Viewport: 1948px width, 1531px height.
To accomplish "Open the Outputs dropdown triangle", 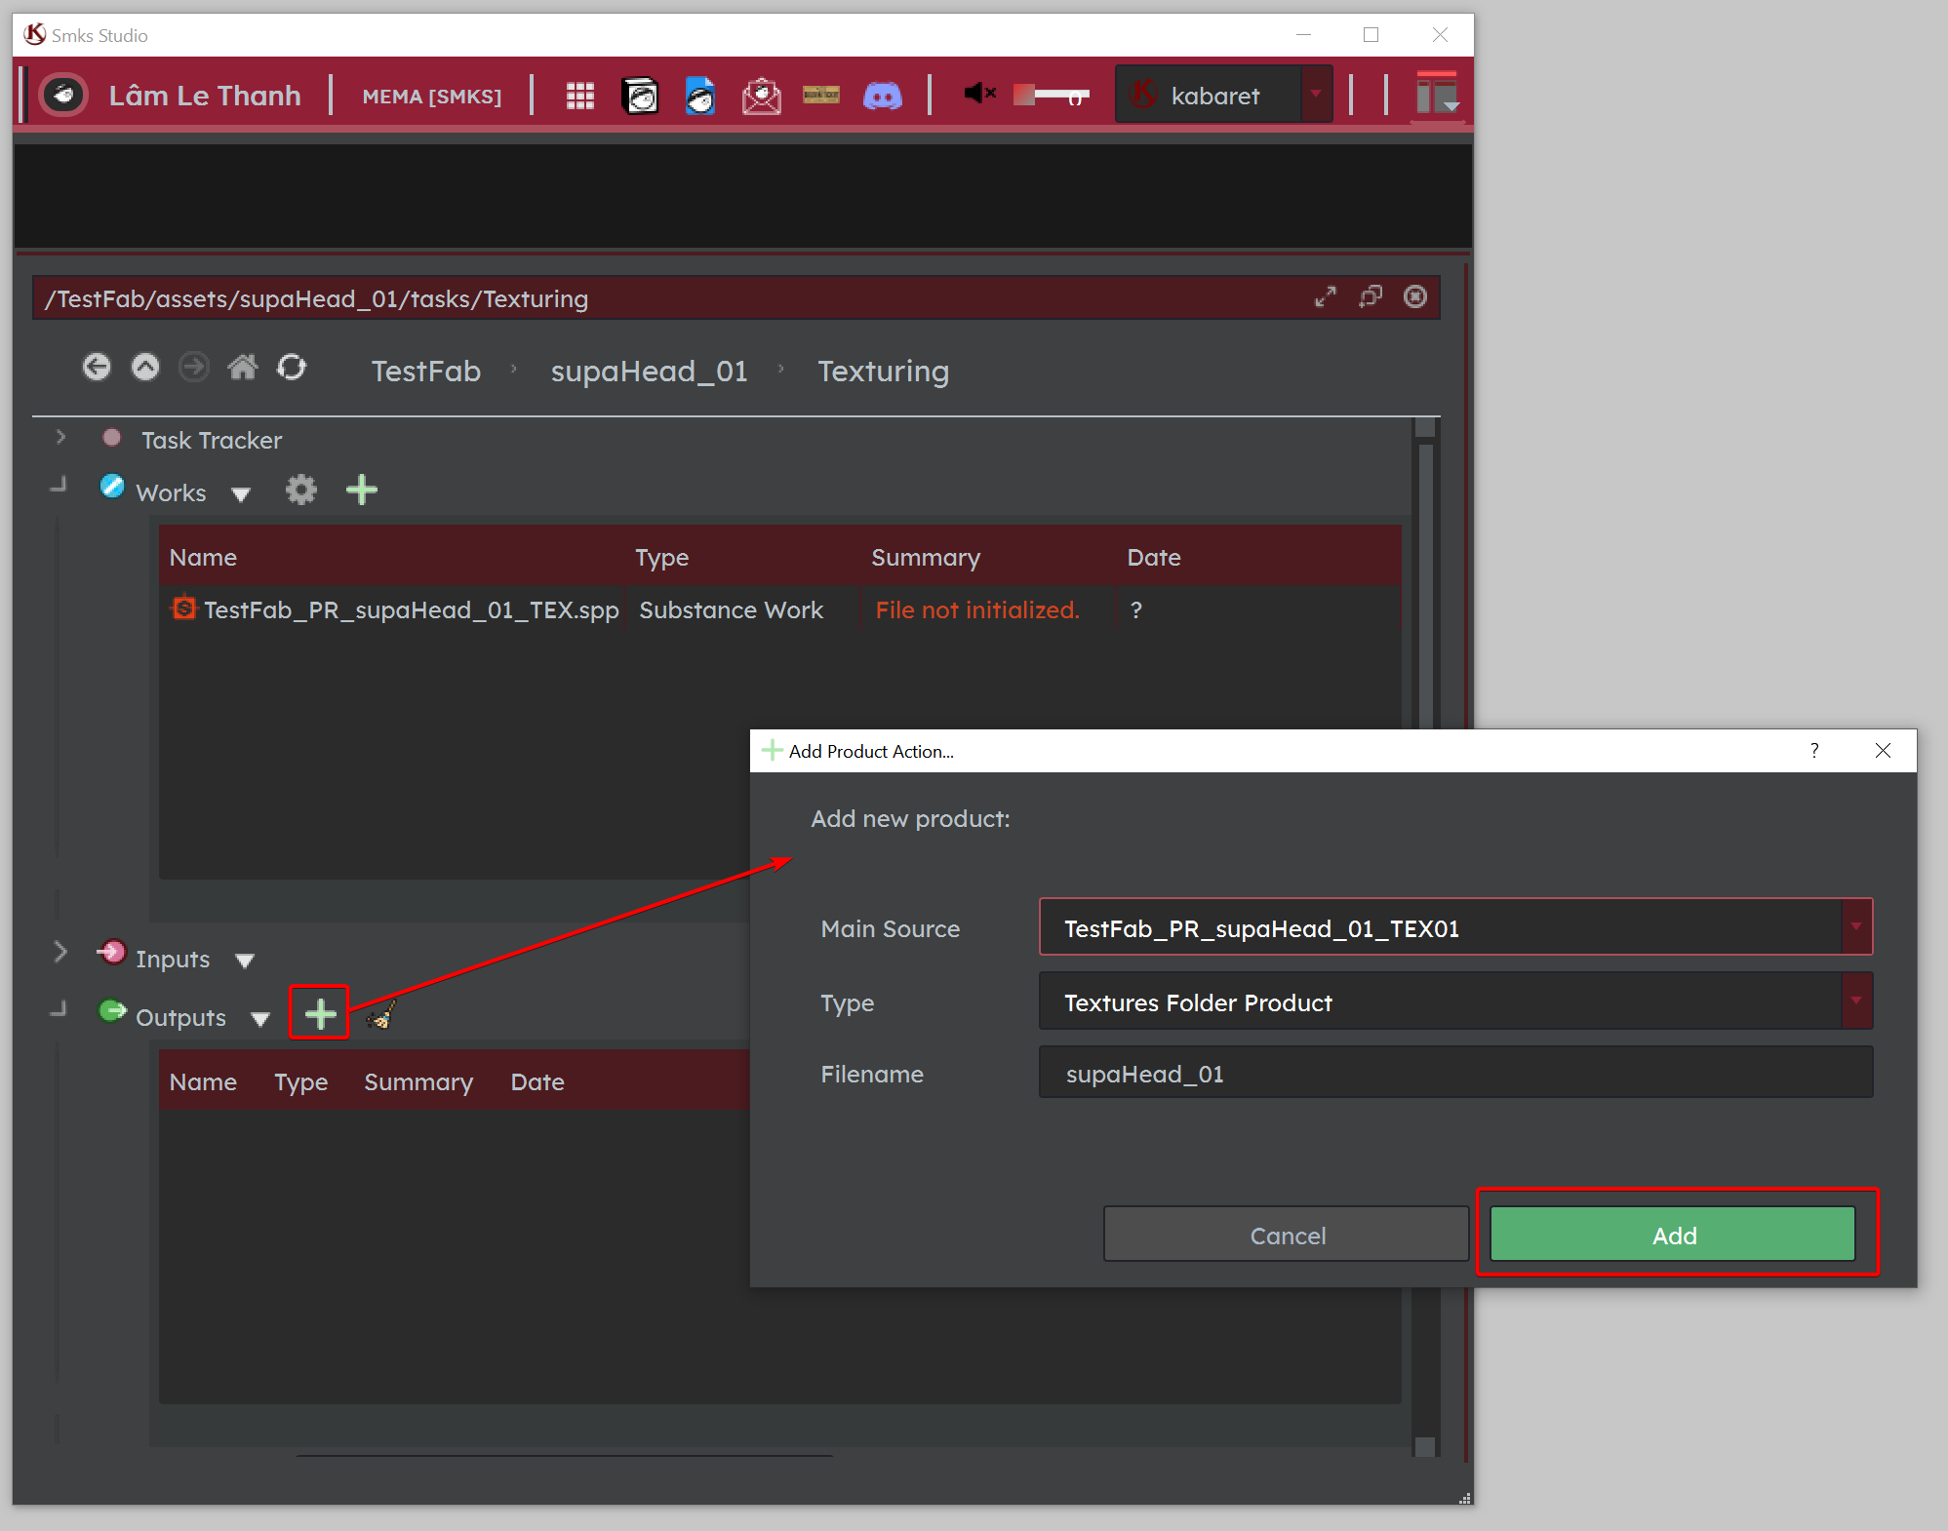I will point(260,1019).
